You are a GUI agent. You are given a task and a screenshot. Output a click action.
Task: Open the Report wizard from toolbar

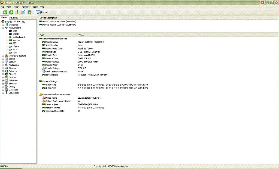(x=42, y=12)
